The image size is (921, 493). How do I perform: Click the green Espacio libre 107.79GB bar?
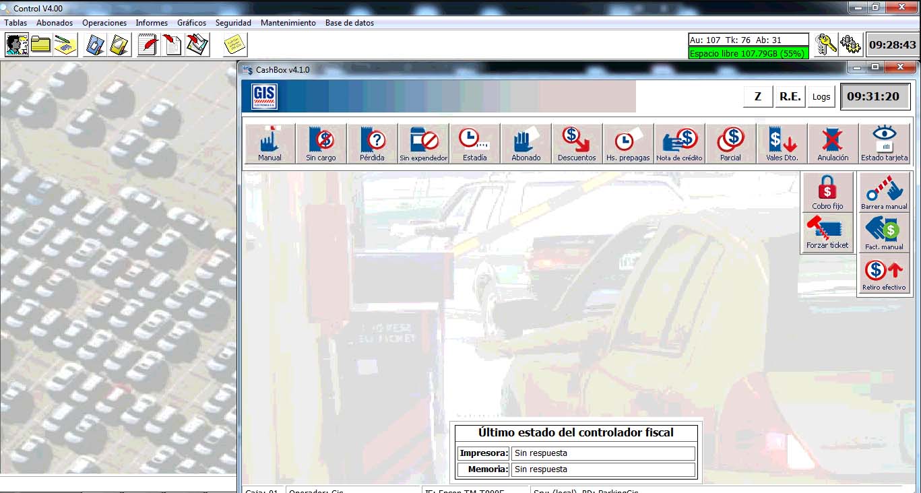749,53
